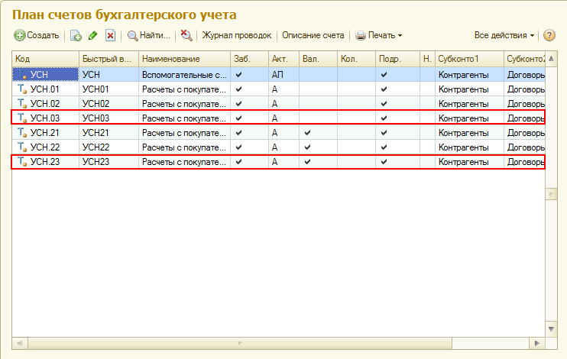Viewport: 567px width, 359px height.
Task: Select the account icon of row УСН.01
Action: click(22, 89)
